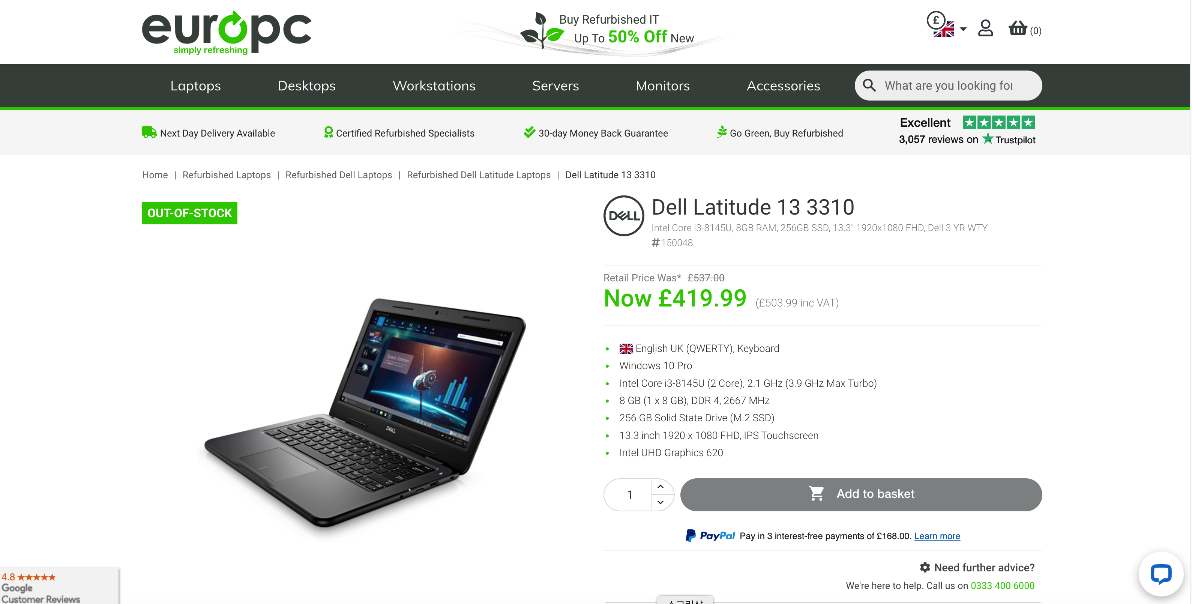The height and width of the screenshot is (604, 1192).
Task: Click the europc logo
Action: pos(227,32)
